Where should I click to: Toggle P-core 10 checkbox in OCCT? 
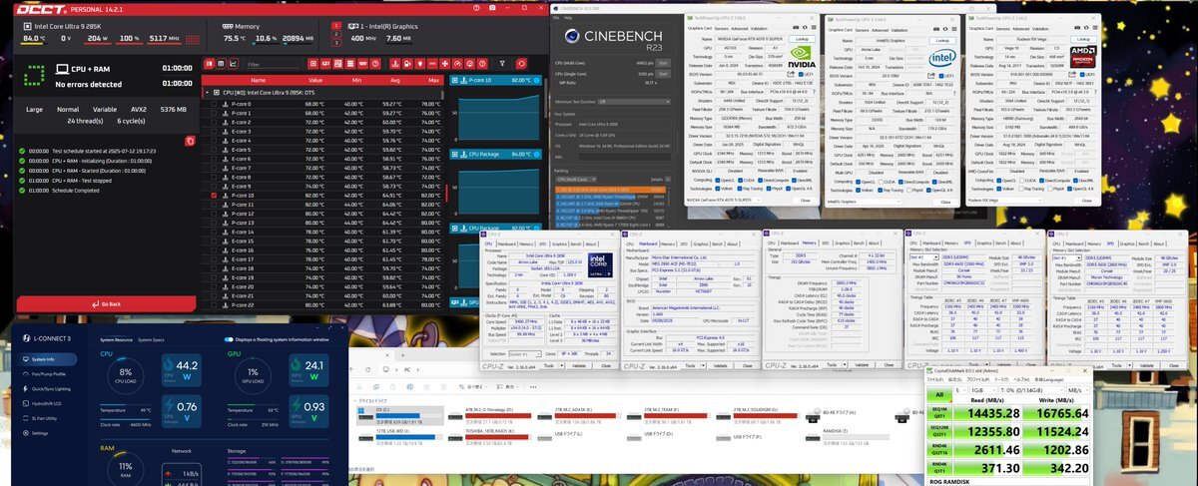[212, 197]
